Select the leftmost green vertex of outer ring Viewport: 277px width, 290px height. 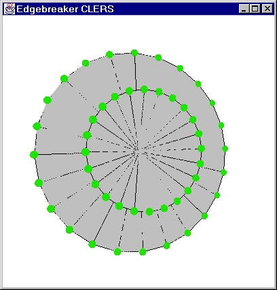[34, 155]
